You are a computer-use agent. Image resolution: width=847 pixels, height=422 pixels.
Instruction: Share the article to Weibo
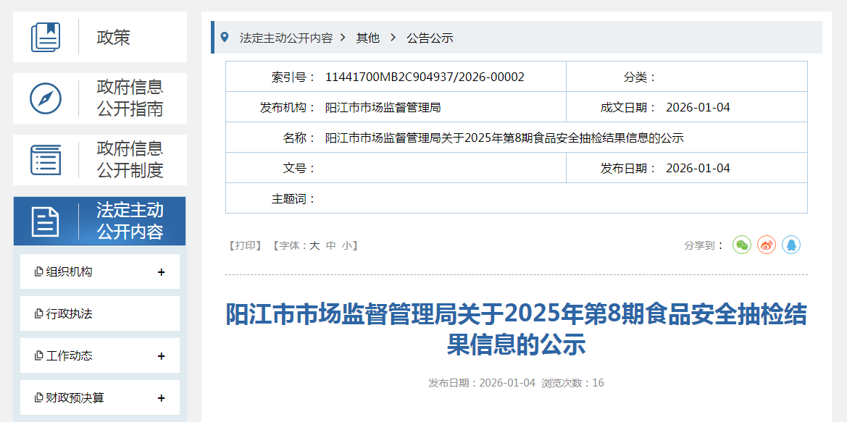767,245
